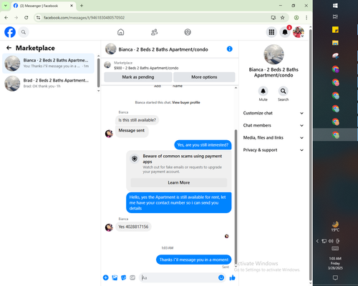Open the notifications bell with badge
The image size is (358, 286).
pyautogui.click(x=285, y=32)
